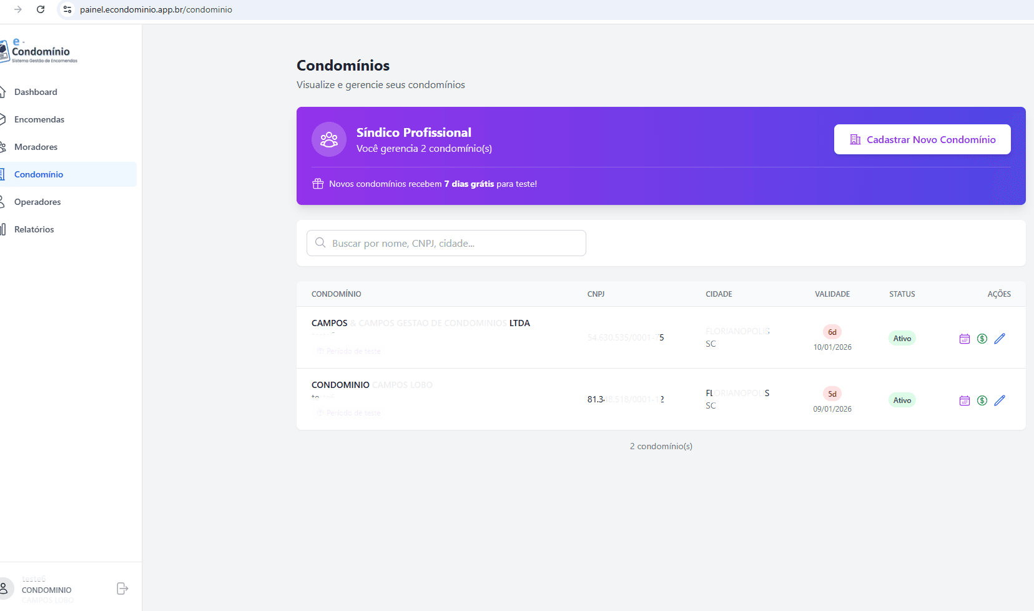Click the Ativo status badge of first row
The image size is (1034, 611).
902,339
